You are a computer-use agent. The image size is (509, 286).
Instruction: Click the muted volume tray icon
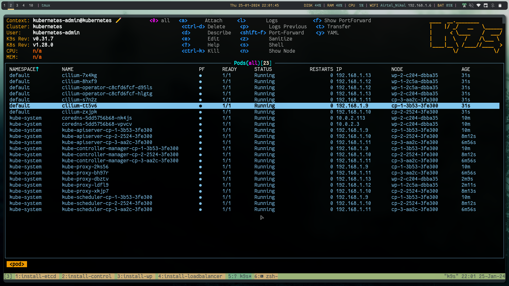pyautogui.click(x=471, y=5)
